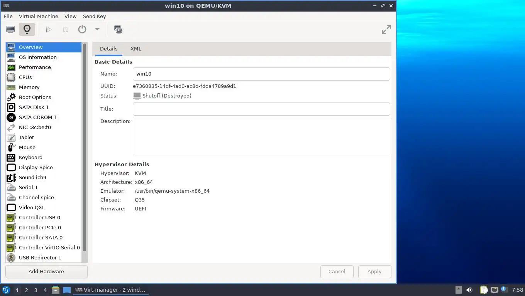The width and height of the screenshot is (525, 296).
Task: Open the clipboard tray icon
Action: tap(484, 290)
